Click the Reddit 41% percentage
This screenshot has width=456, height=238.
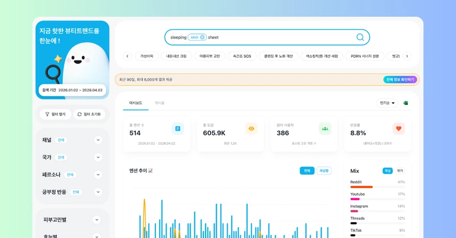[x=401, y=182]
